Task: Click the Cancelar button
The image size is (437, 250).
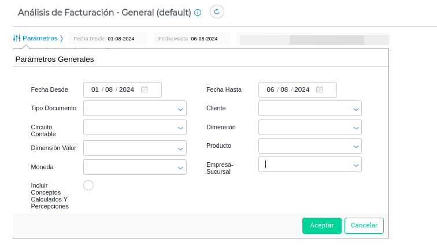Action: click(x=364, y=226)
